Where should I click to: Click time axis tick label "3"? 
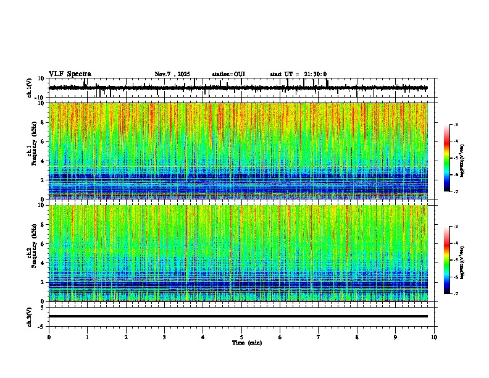(x=164, y=337)
